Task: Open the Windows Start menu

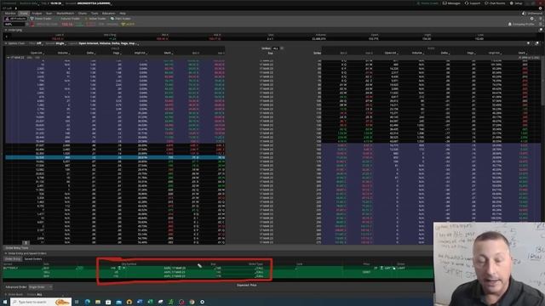Action: pyautogui.click(x=4, y=303)
